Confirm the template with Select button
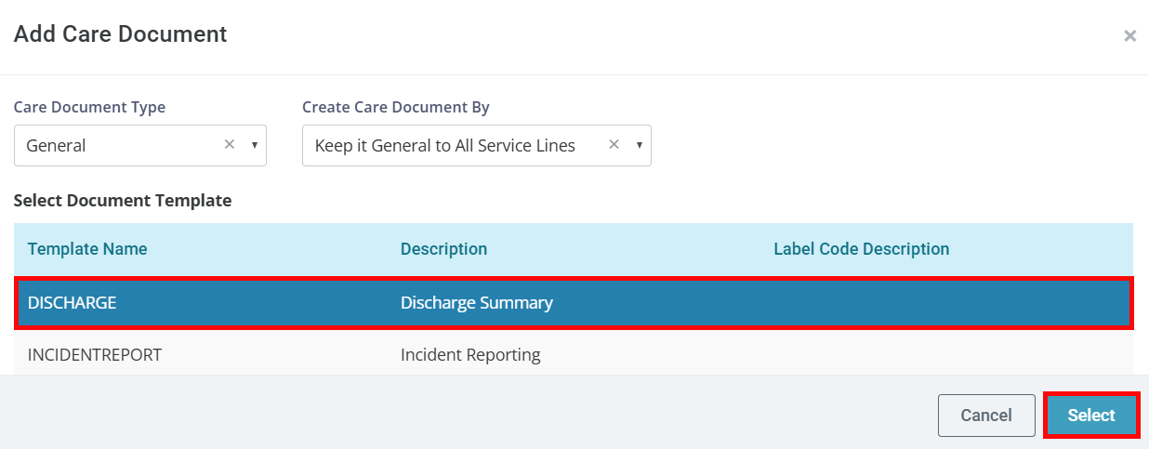 tap(1091, 416)
